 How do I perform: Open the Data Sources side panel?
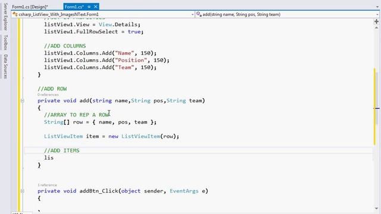pyautogui.click(x=5, y=66)
